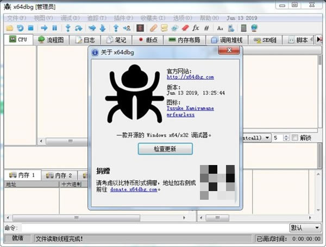Click the blue stop debugging square
The image size is (326, 247).
click(31, 28)
